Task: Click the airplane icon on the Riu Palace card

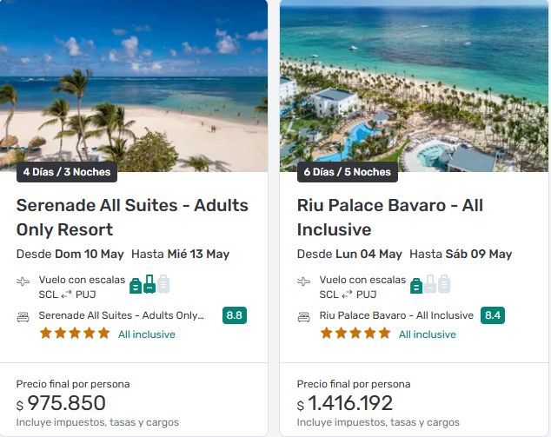Action: (x=304, y=282)
